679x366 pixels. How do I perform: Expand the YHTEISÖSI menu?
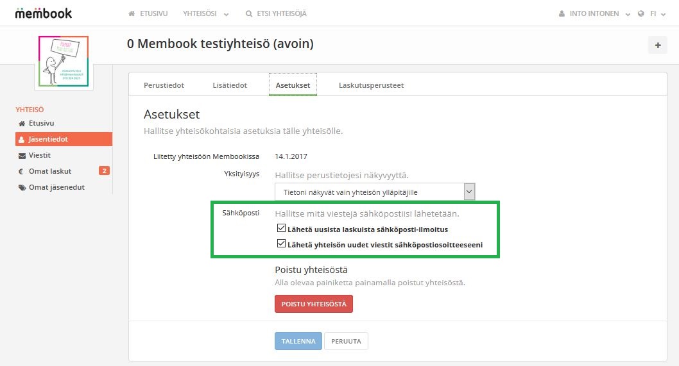click(205, 13)
